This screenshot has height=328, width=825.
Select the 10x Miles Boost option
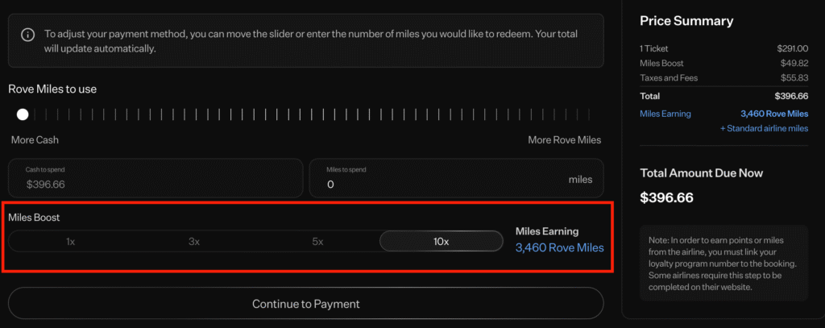pos(441,241)
